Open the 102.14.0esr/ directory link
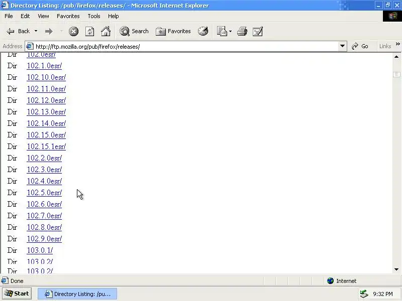The height and width of the screenshot is (301, 402). click(x=46, y=123)
